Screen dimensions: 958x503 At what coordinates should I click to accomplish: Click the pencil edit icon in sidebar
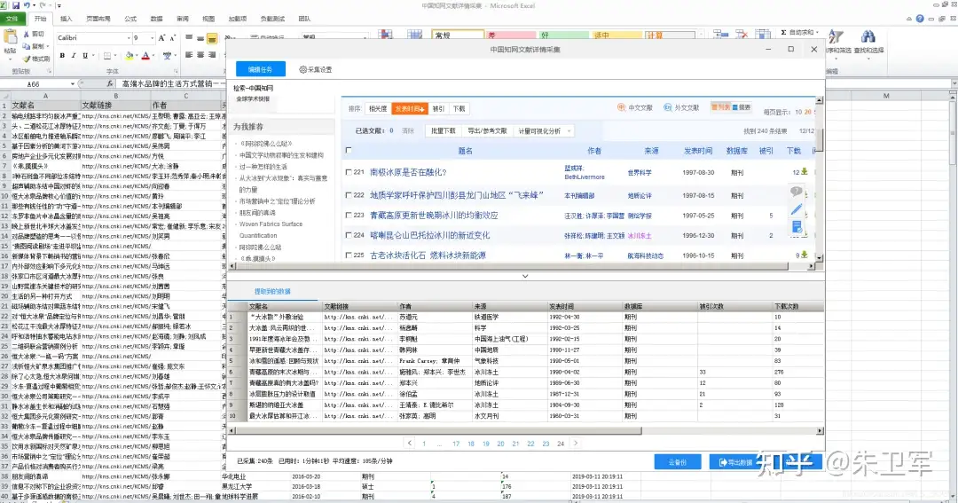(796, 209)
